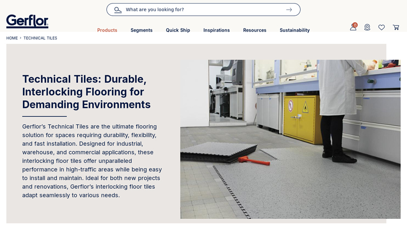Submit search with the arrow icon
This screenshot has width=407, height=229.
click(289, 10)
